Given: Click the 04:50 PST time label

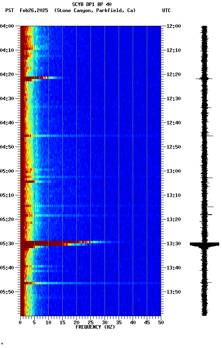Looking at the screenshot, I should tap(7, 147).
